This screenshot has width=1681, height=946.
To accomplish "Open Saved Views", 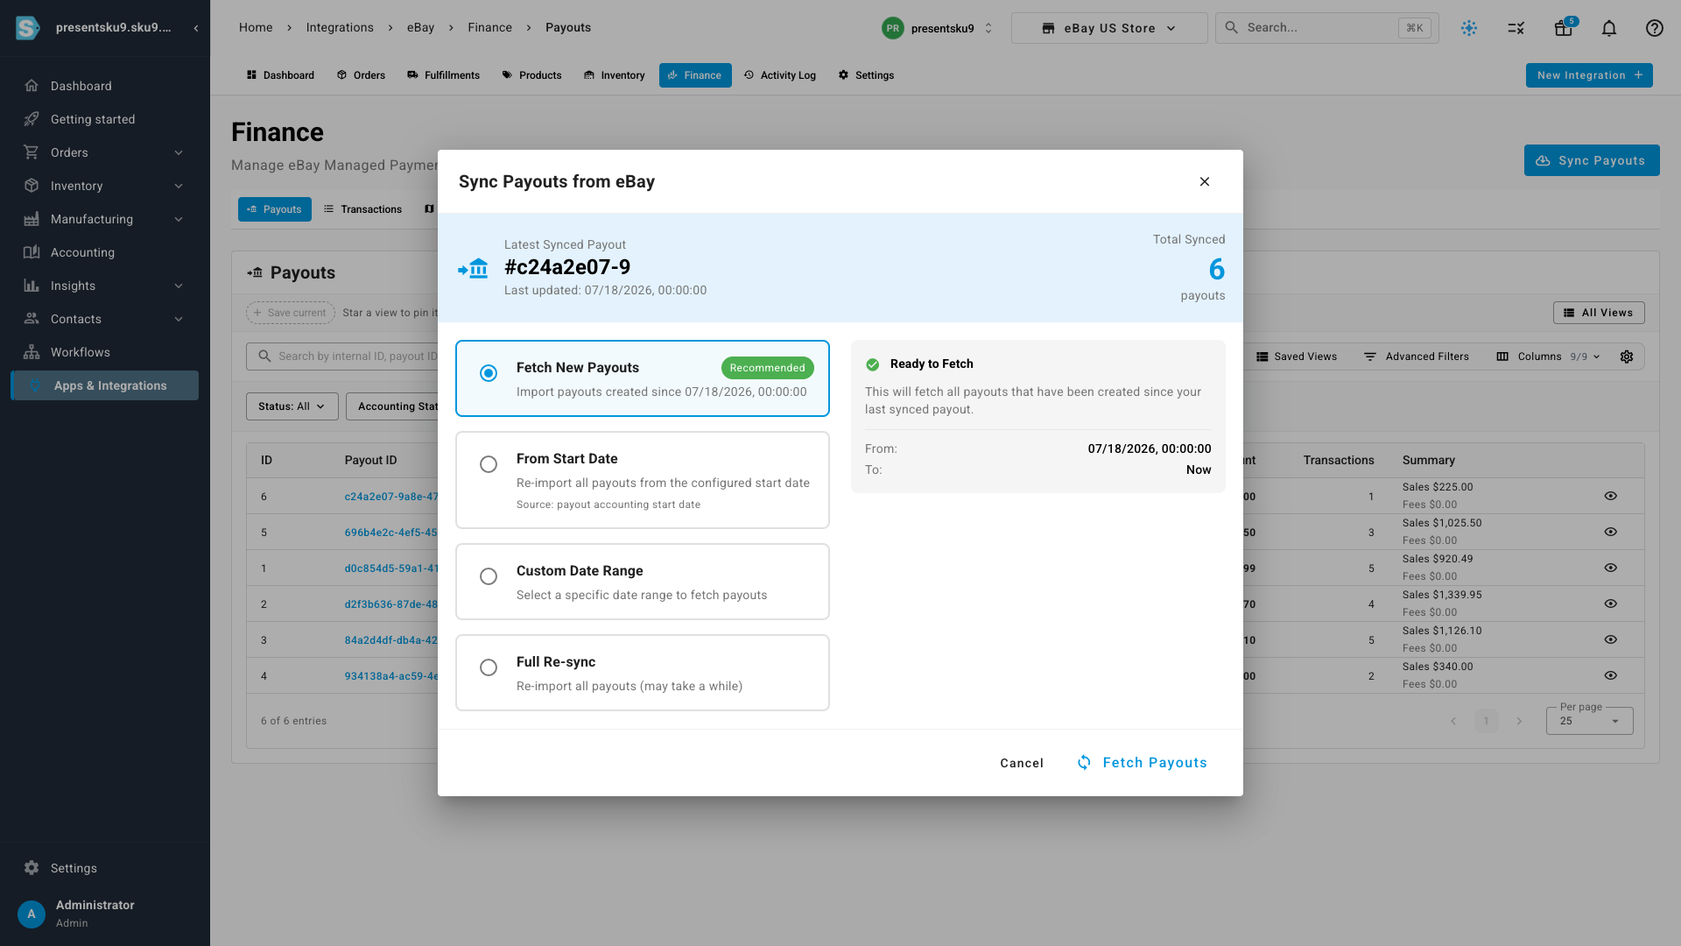I will coord(1297,357).
